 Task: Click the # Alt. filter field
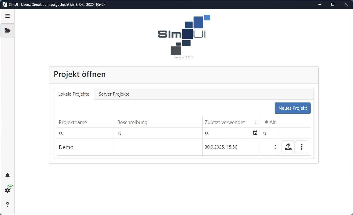pos(271,133)
